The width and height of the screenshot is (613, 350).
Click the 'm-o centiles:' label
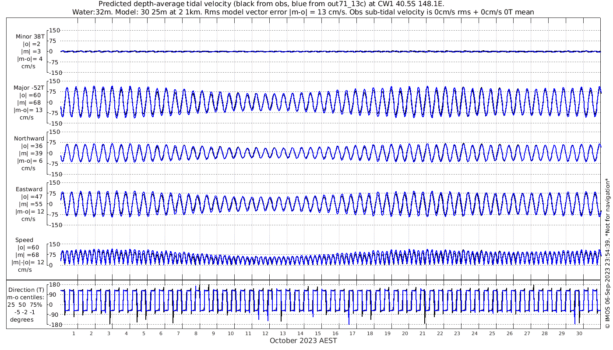click(x=26, y=297)
